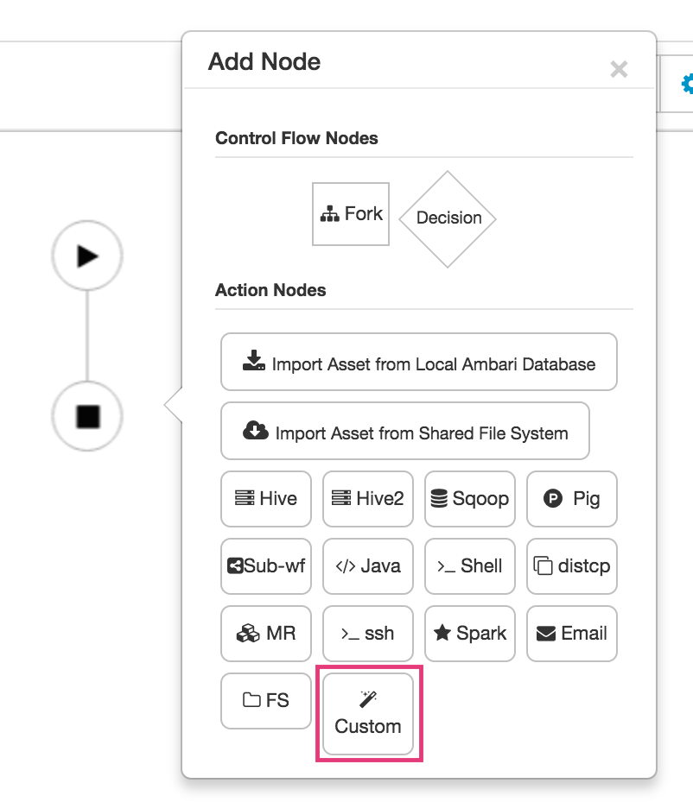Screen dimensions: 693x802
Task: Add a Spark action node
Action: click(x=469, y=634)
